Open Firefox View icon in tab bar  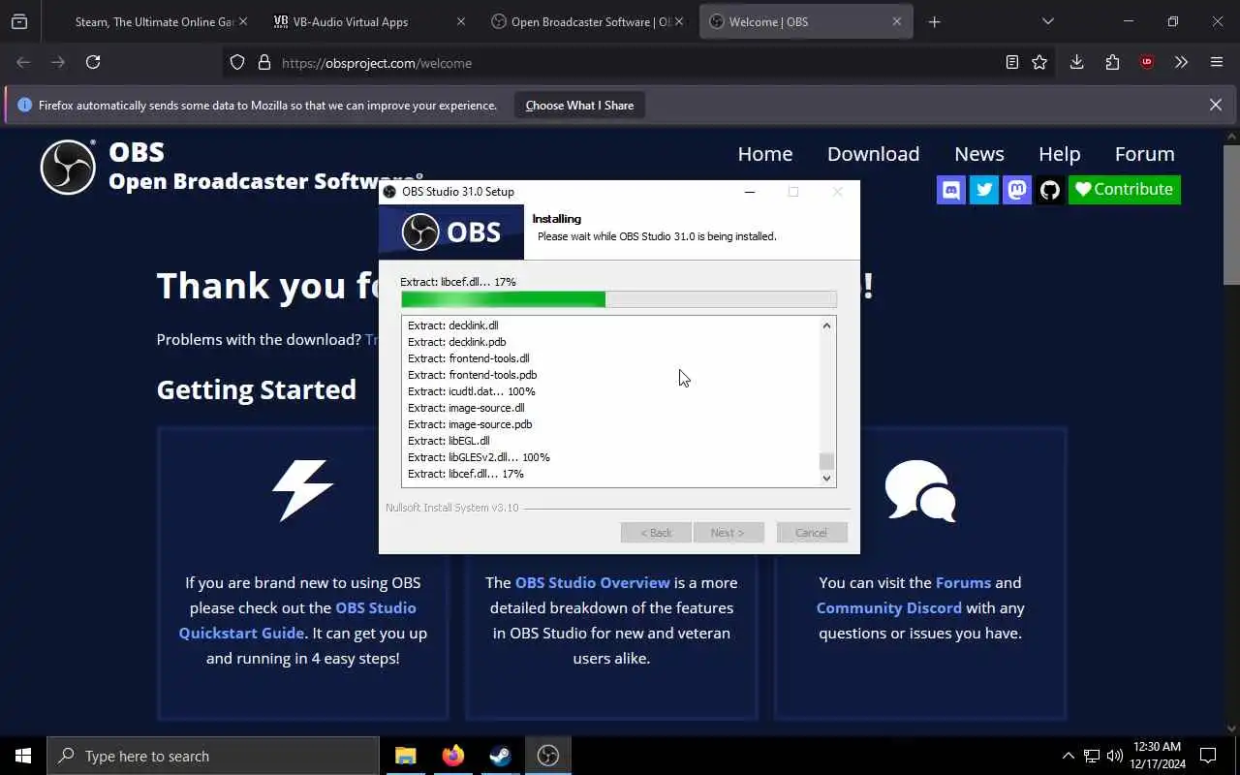coord(19,21)
